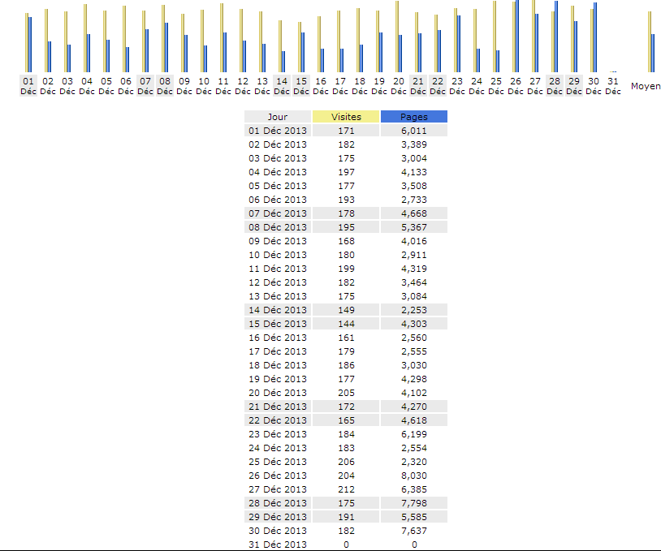Click the pages value 8,030
The image size is (661, 551).
(414, 476)
